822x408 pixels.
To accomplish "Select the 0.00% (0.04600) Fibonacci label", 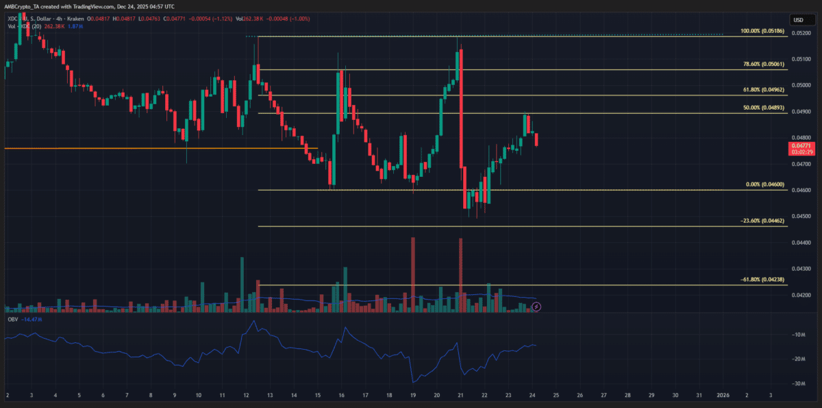I will (x=767, y=184).
